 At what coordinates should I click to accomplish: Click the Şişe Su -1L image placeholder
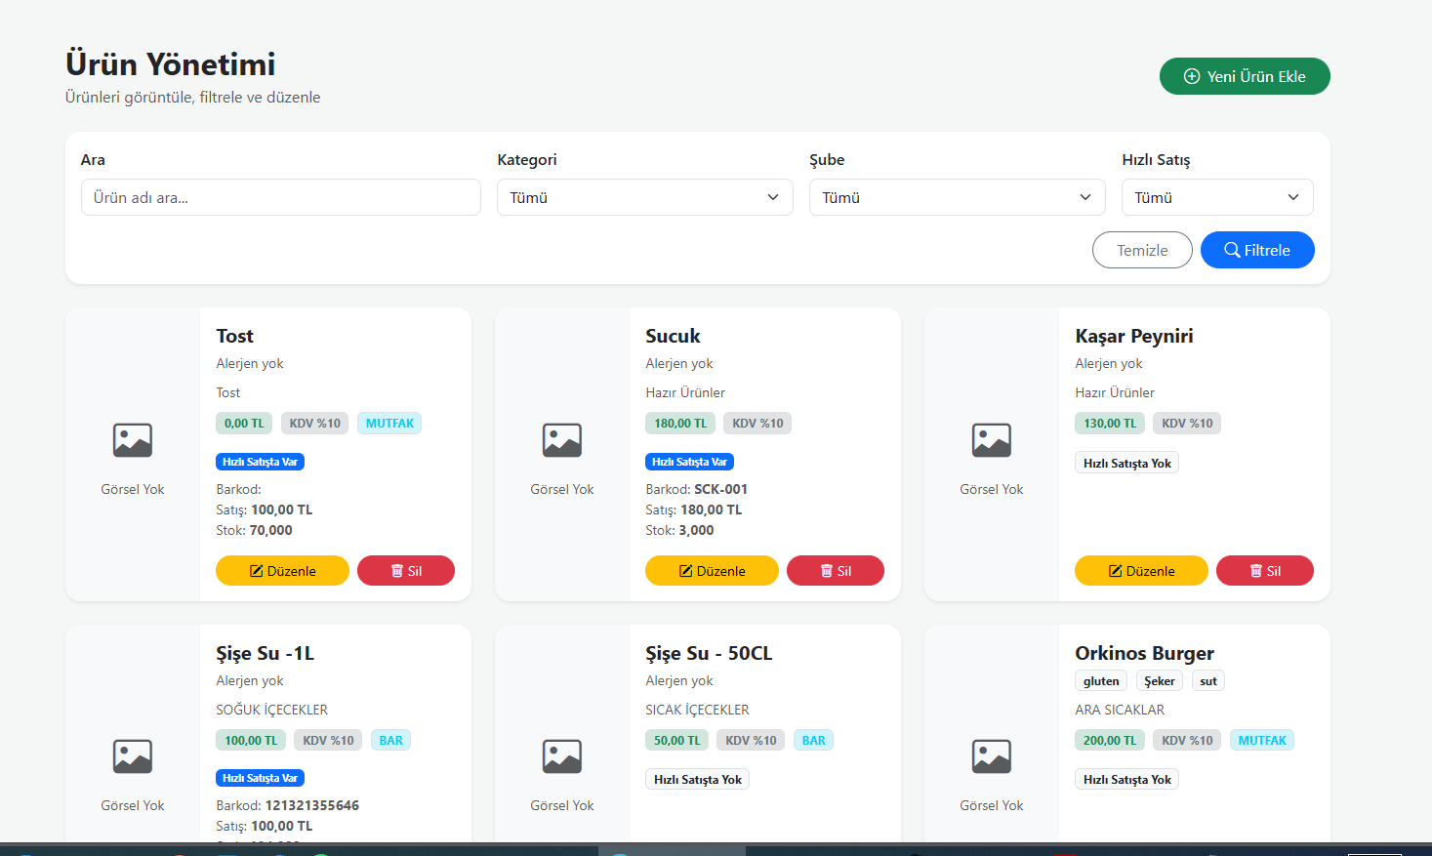point(133,756)
